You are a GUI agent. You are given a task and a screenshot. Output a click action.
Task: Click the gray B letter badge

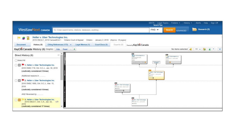pyautogui.click(x=19, y=81)
